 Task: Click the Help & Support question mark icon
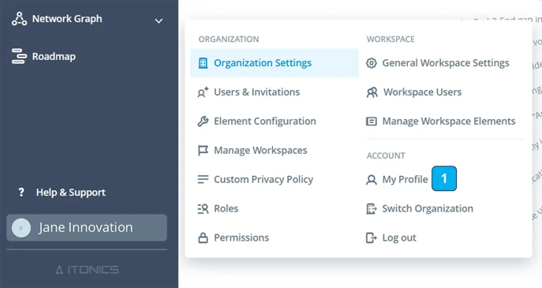pos(21,193)
